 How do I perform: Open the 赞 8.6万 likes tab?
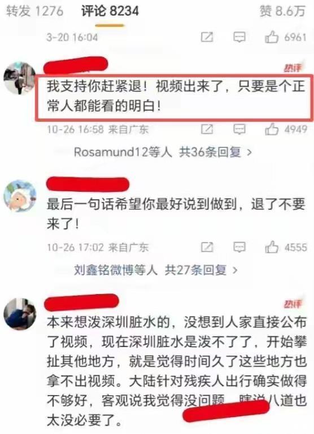pos(282,11)
